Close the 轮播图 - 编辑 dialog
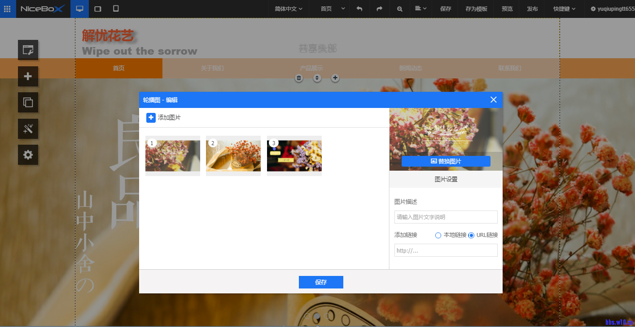Viewport: 635px width, 327px height. [x=494, y=99]
